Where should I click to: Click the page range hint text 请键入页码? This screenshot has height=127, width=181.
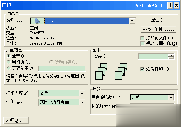pos(46,78)
